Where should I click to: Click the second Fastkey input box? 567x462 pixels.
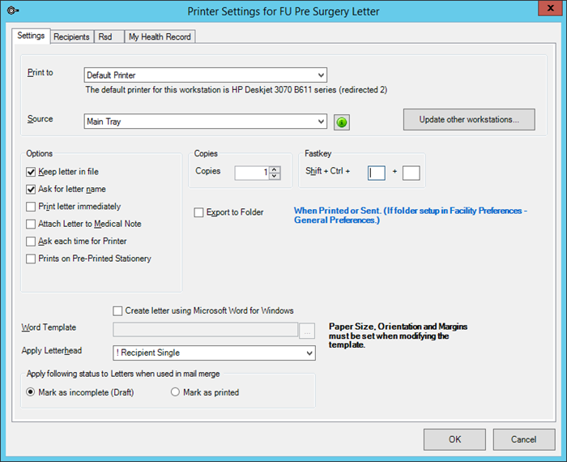point(411,173)
